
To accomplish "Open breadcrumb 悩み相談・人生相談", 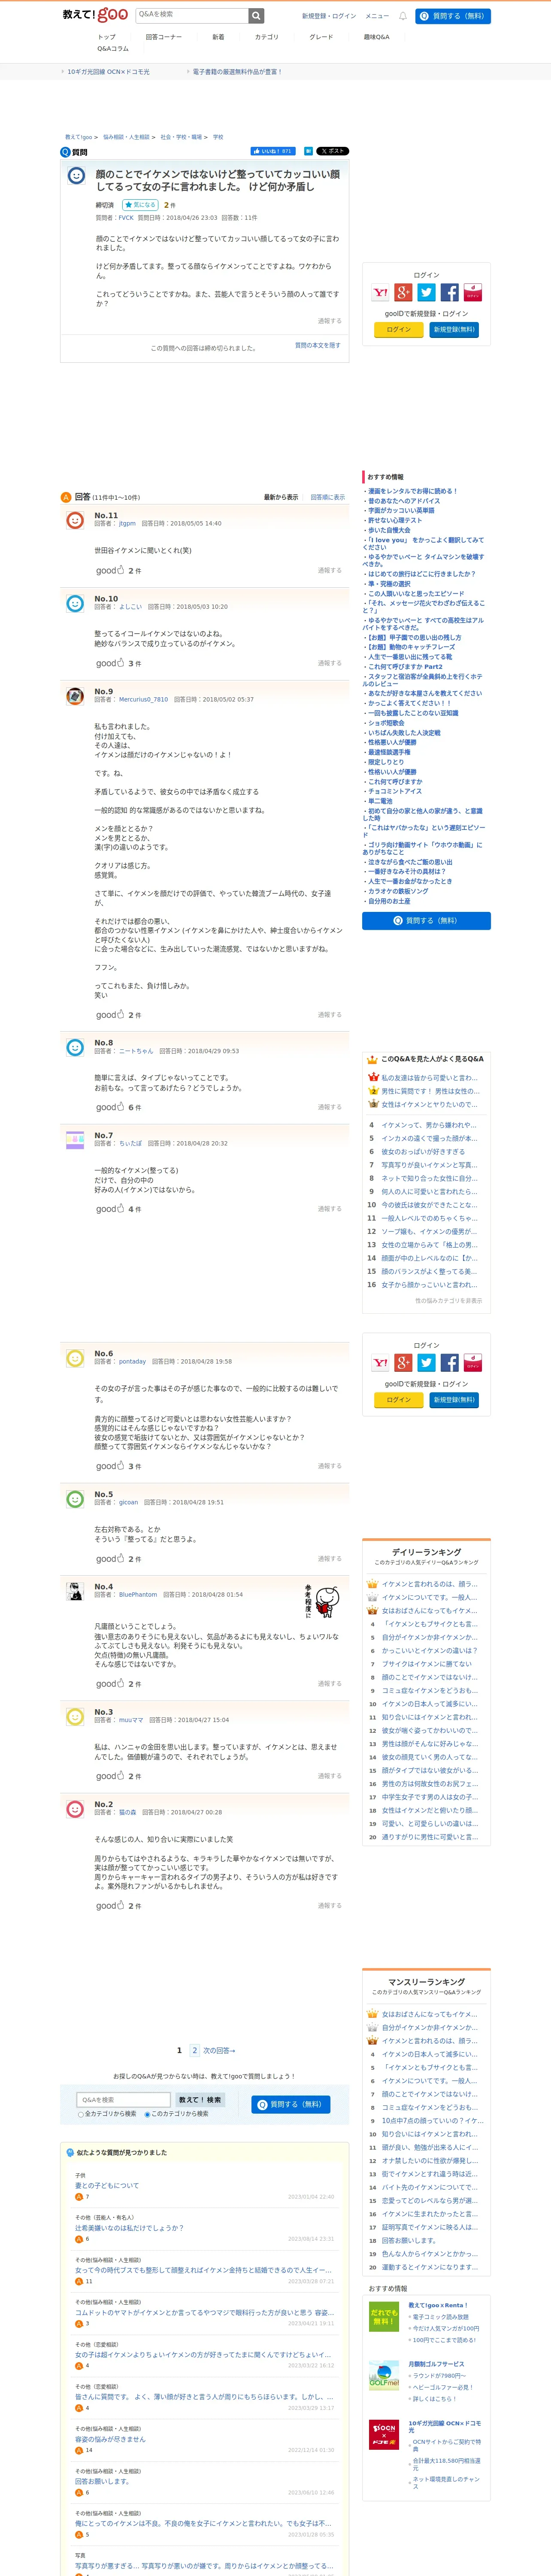I will (126, 137).
